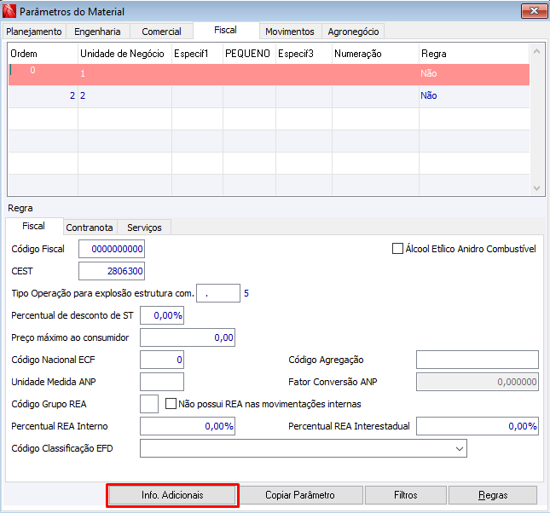Enable Álcool Etílico Anidro Combustível checkbox
The image size is (550, 513).
[x=397, y=249]
